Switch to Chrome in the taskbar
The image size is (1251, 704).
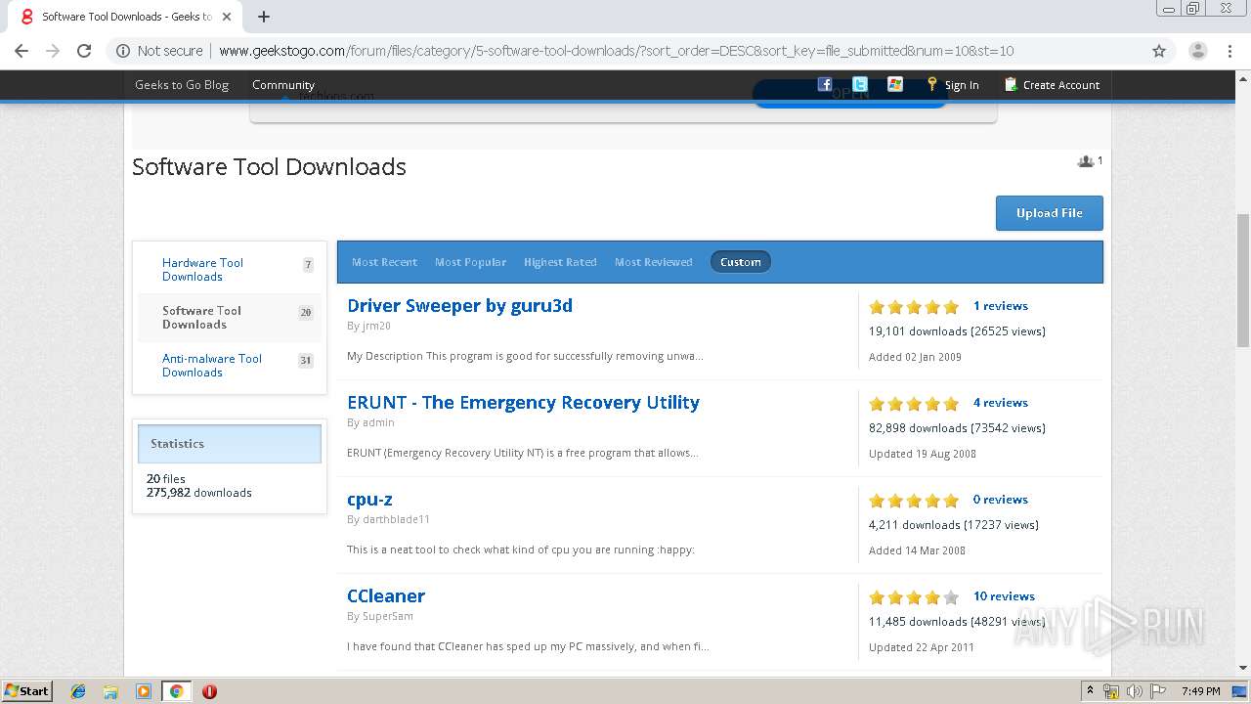[x=176, y=691]
